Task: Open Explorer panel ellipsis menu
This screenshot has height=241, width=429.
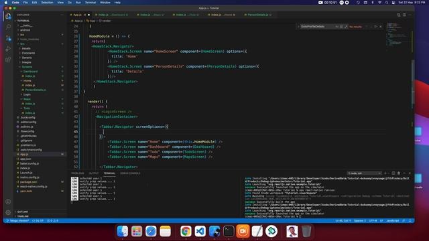Action: tap(62, 15)
